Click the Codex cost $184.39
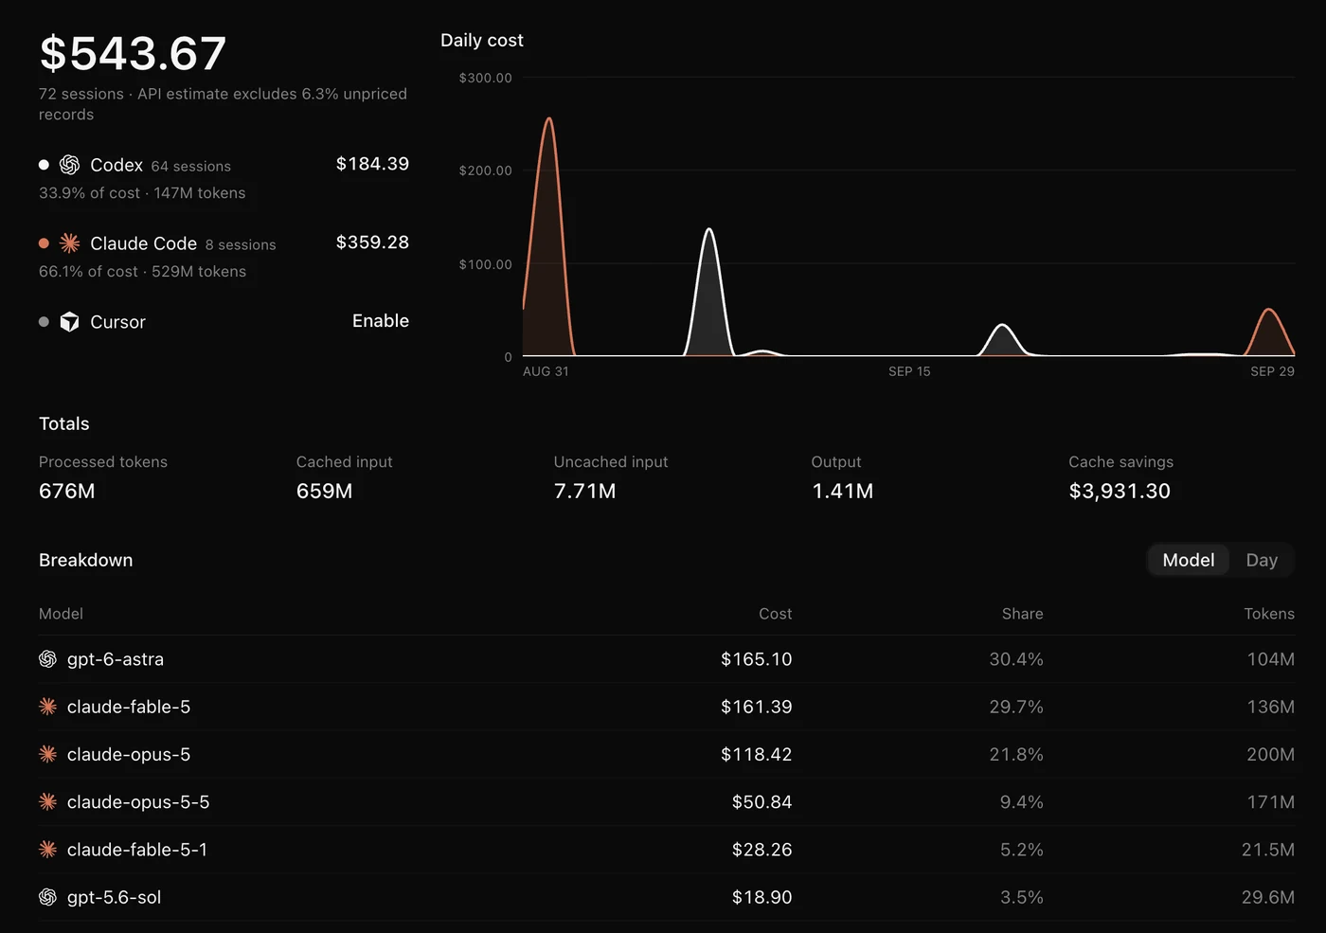This screenshot has width=1326, height=933. 372,164
